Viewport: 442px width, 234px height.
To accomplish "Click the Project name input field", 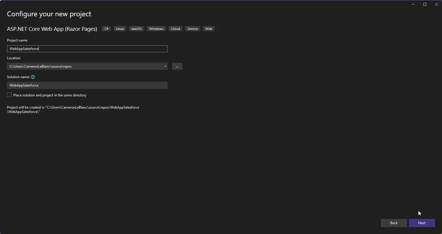I will tap(87, 49).
